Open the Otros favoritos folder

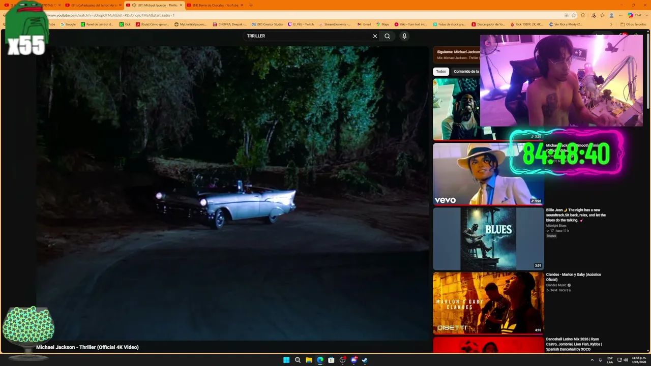point(633,24)
